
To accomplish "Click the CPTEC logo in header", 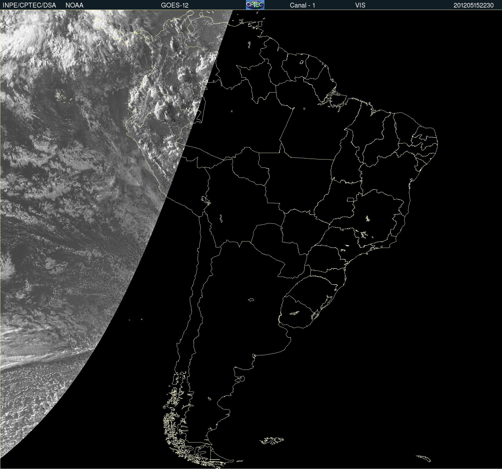I will coord(255,5).
